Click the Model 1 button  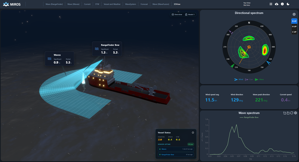(x=190, y=15)
